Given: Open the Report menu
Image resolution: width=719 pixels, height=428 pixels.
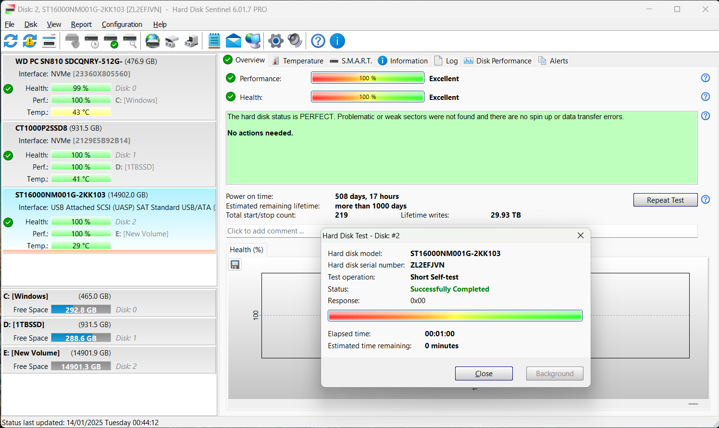Looking at the screenshot, I should coord(81,24).
